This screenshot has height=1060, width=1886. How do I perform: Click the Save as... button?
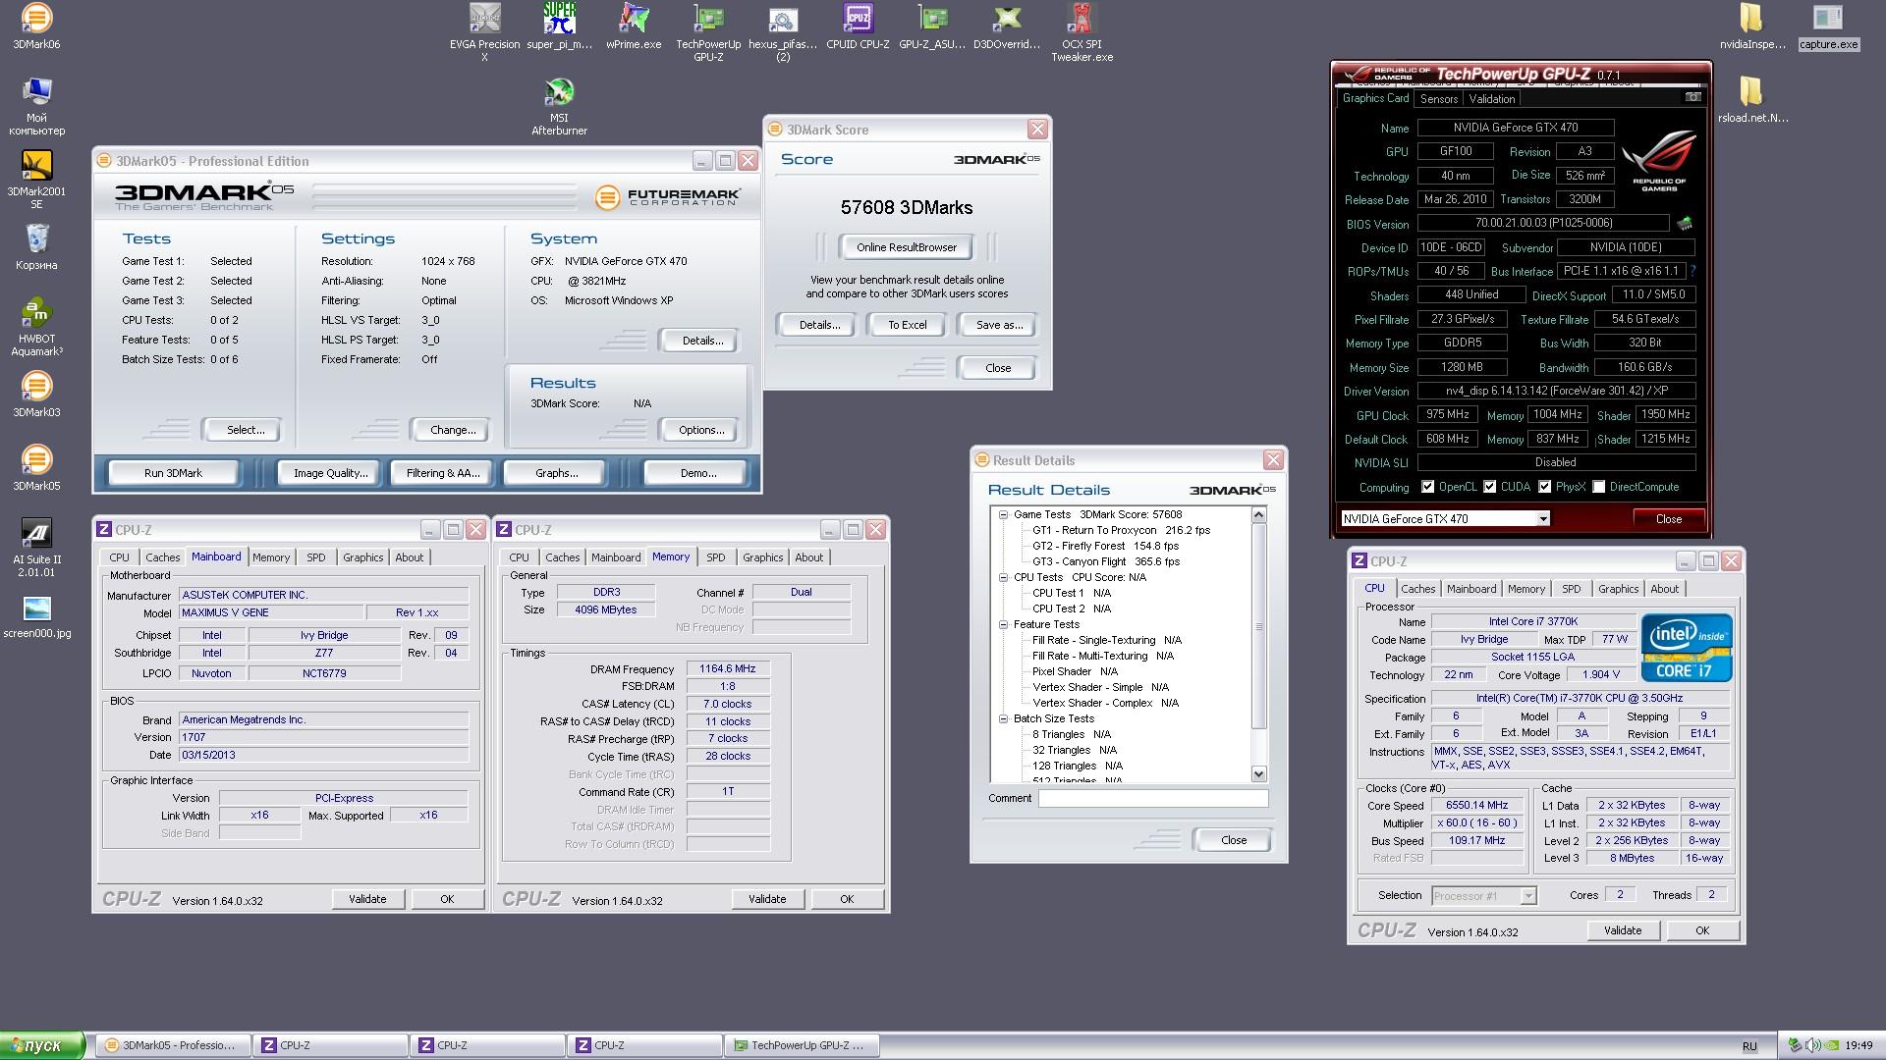[999, 325]
